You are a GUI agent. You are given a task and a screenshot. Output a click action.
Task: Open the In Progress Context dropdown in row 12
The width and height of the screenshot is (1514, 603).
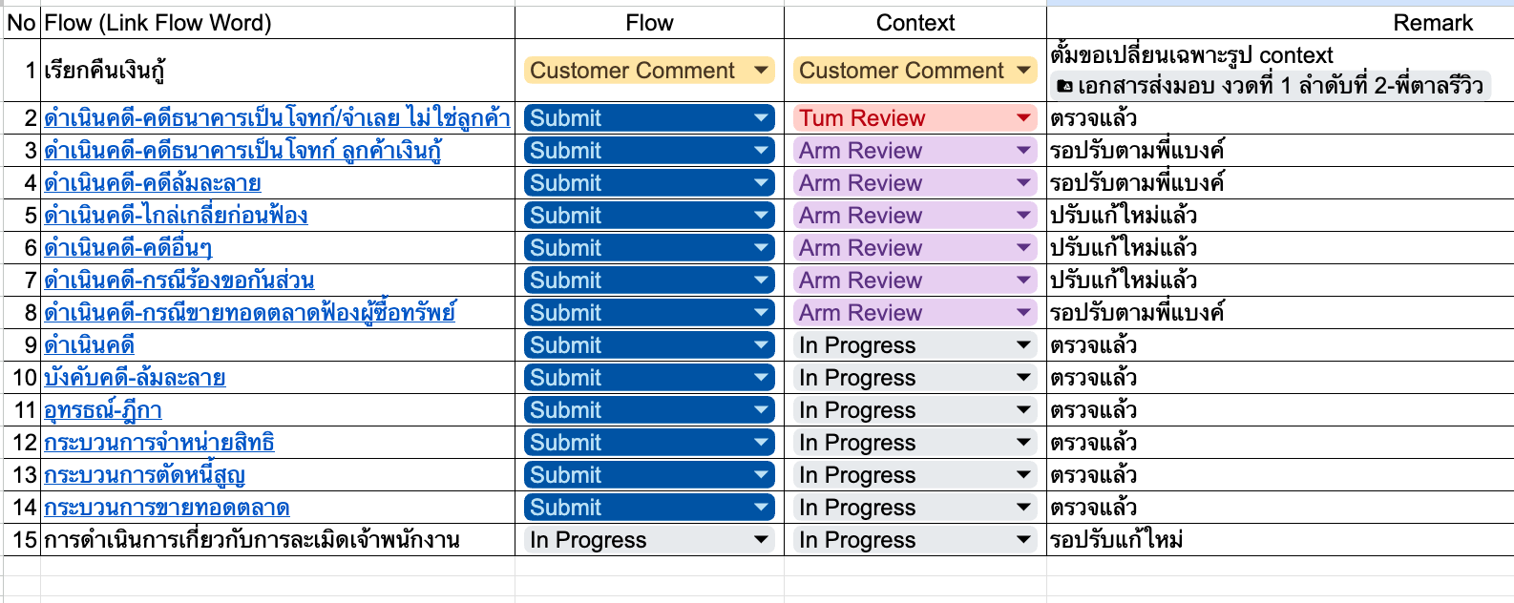[1023, 443]
